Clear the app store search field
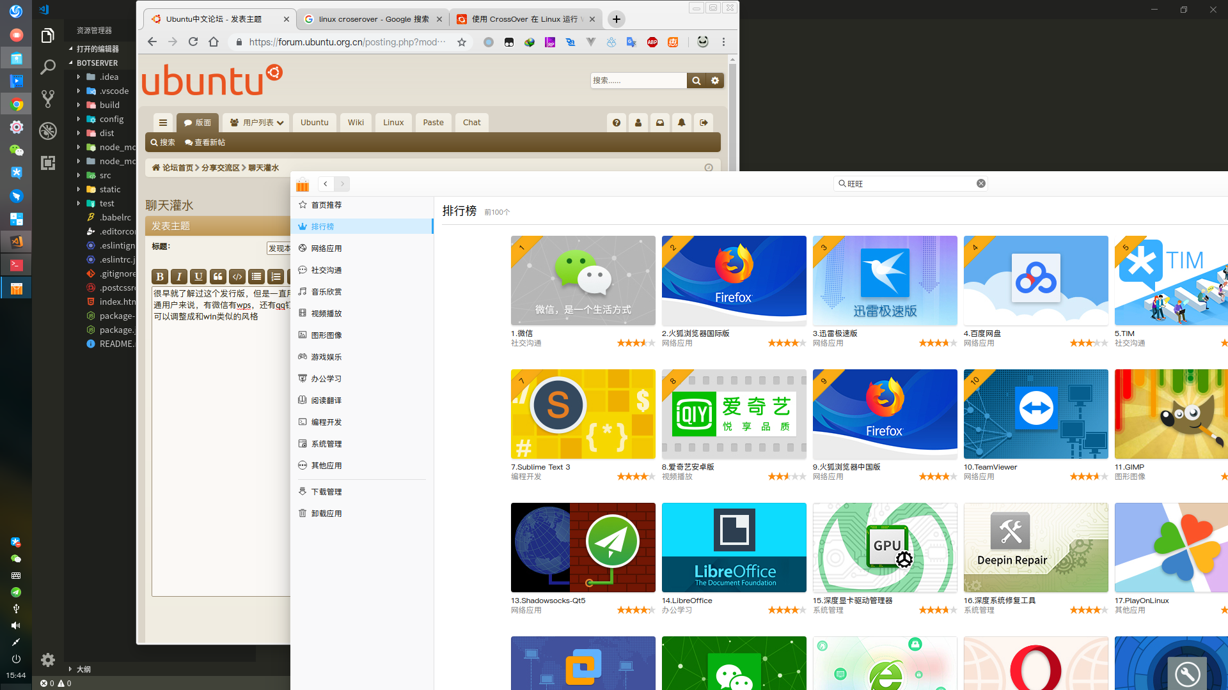1228x690 pixels. [x=980, y=183]
